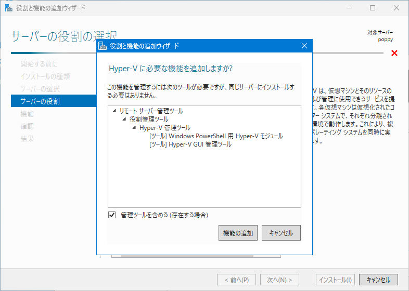Go to 開始する前に wizard step

[39, 64]
